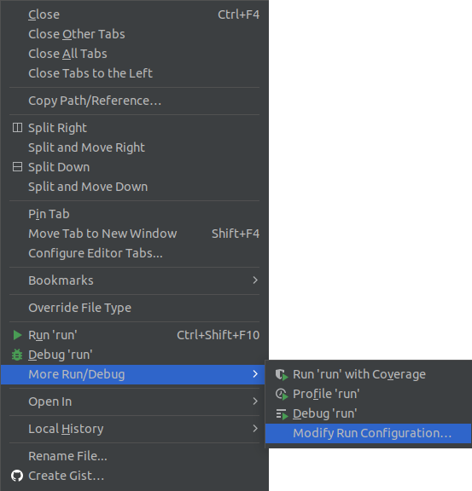Click the GitHub icon beside Create Gist
This screenshot has height=491, width=472.
17,476
